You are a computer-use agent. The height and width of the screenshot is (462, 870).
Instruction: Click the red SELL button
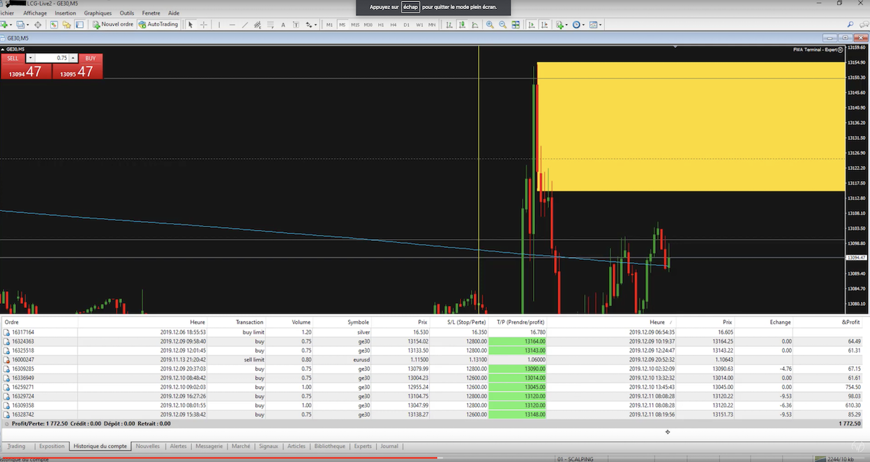click(13, 59)
